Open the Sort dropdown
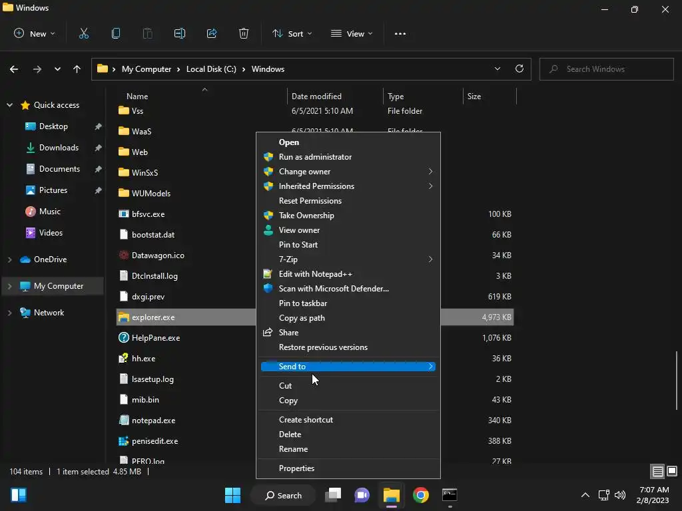 coord(292,33)
